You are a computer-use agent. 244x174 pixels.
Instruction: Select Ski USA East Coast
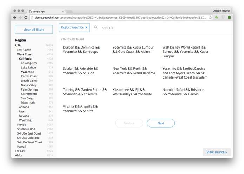(x=29, y=133)
